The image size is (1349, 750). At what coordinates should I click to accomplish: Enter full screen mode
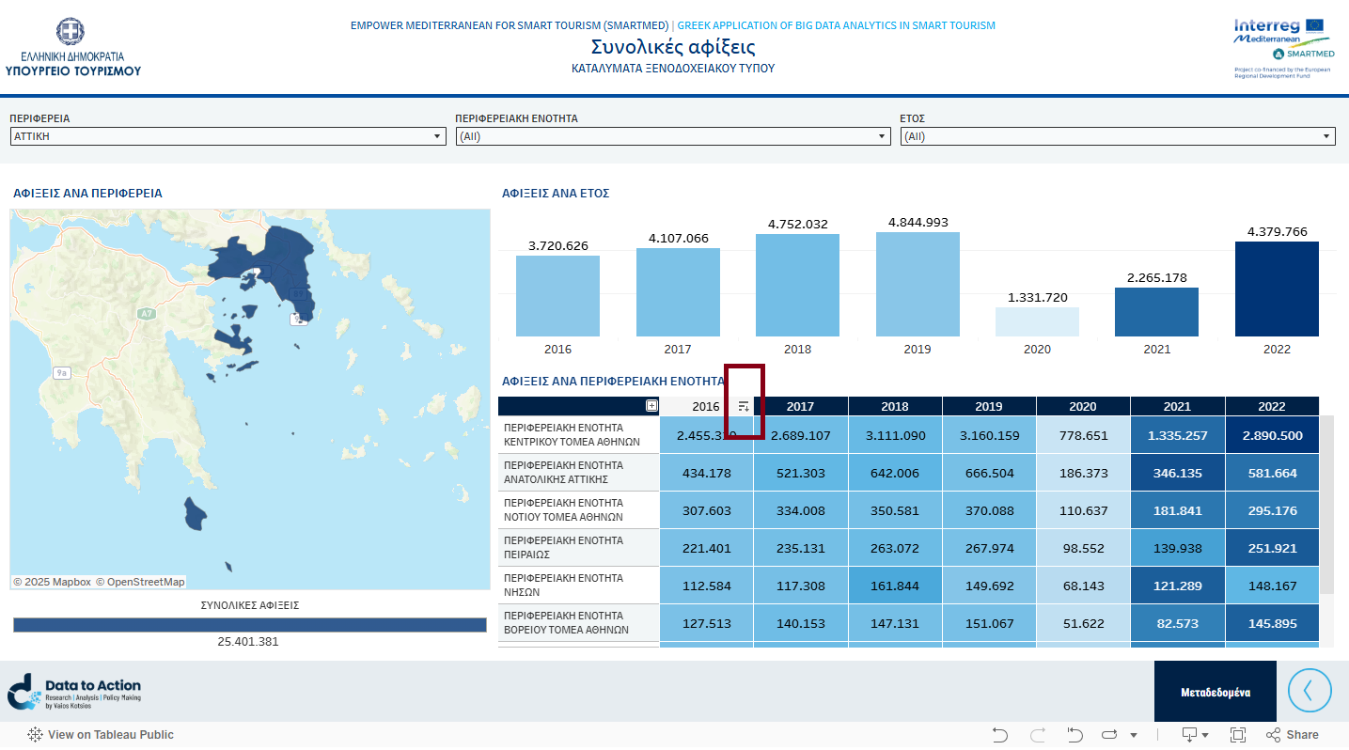[x=1237, y=735]
